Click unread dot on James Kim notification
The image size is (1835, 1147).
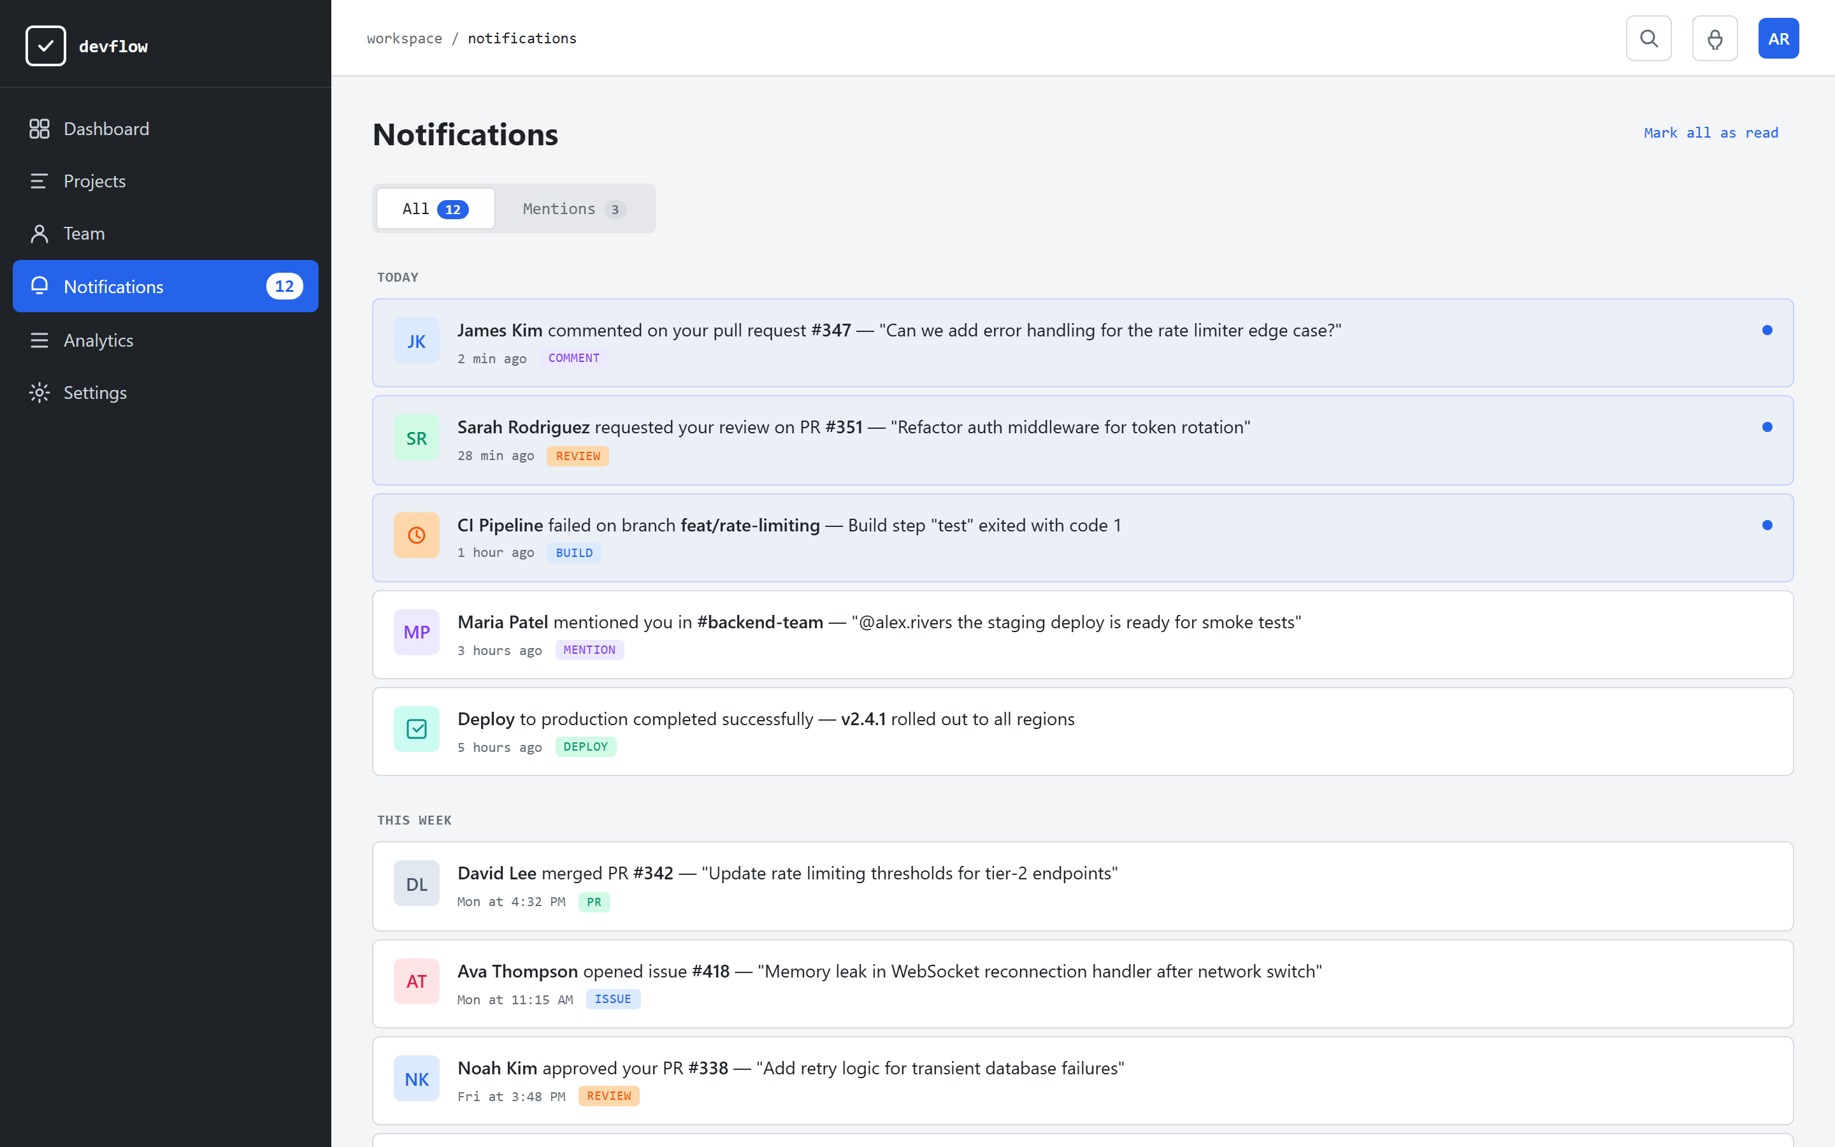[1767, 330]
